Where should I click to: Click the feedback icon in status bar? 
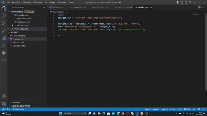[199, 110]
